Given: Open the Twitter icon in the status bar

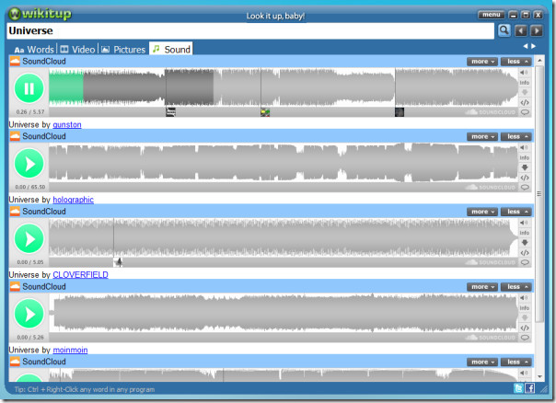Looking at the screenshot, I should click(x=518, y=388).
